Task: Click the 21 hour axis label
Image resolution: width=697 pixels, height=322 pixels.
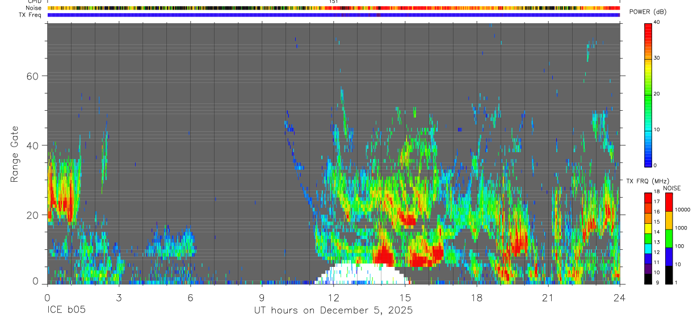Action: click(x=548, y=298)
